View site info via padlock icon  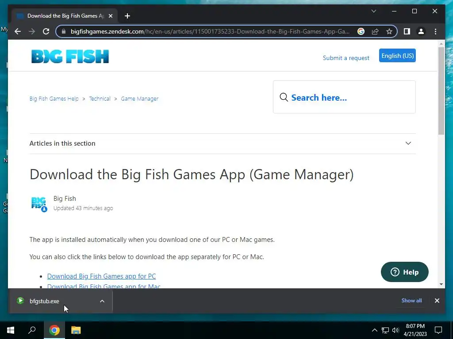(x=64, y=31)
